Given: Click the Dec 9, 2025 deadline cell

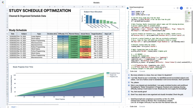Looking at the screenshot, I should pyautogui.click(x=96, y=51).
